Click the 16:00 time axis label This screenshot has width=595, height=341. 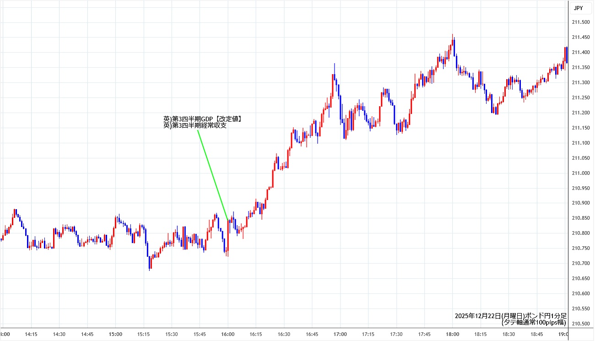[228, 334]
